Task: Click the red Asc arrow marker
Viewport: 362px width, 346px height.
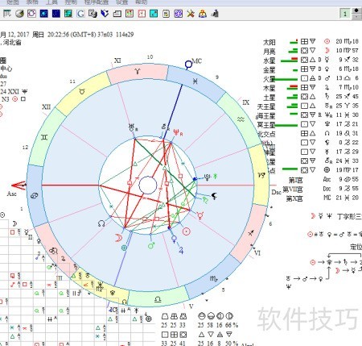Action: point(19,186)
